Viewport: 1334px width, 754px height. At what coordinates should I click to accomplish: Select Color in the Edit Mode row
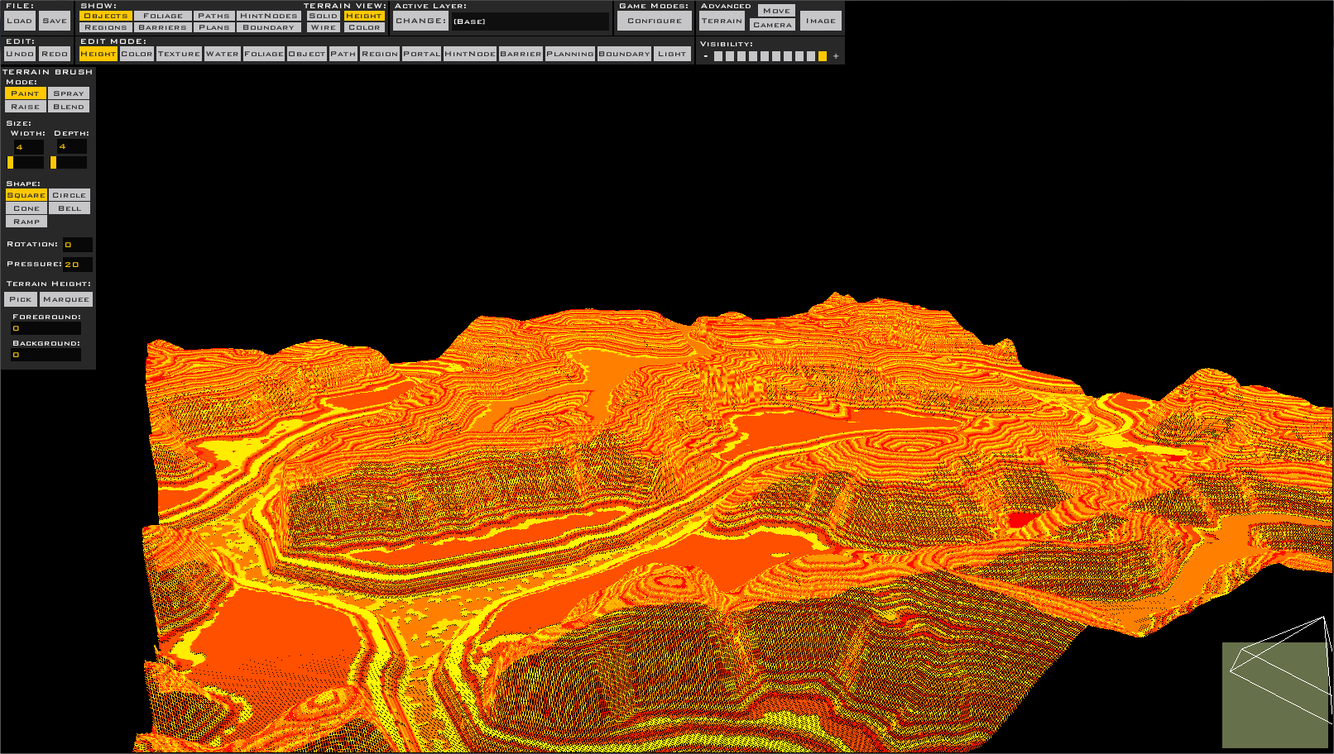(137, 54)
